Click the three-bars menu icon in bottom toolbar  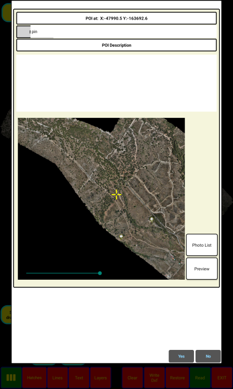[x=11, y=377]
